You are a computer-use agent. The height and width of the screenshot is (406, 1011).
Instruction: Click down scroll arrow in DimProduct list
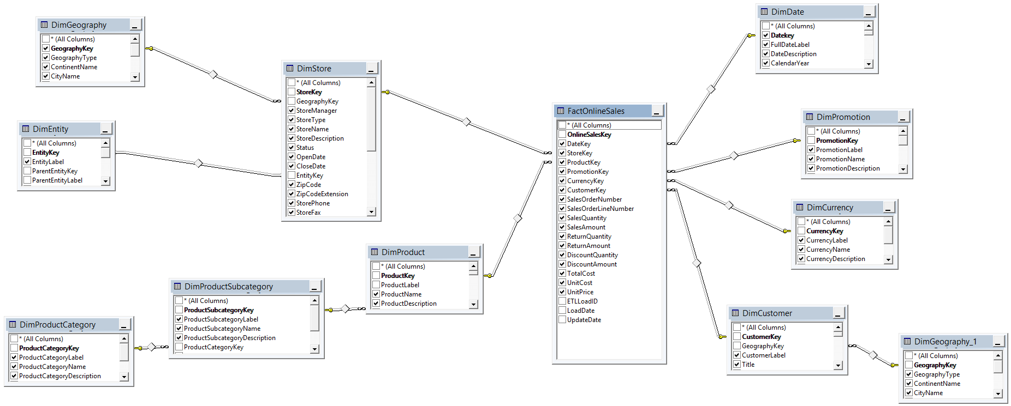click(473, 304)
